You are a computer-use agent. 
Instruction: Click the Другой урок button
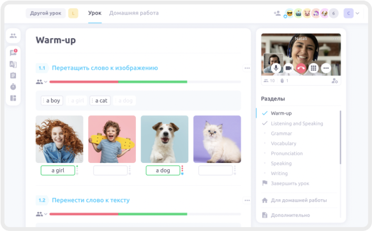pyautogui.click(x=45, y=13)
